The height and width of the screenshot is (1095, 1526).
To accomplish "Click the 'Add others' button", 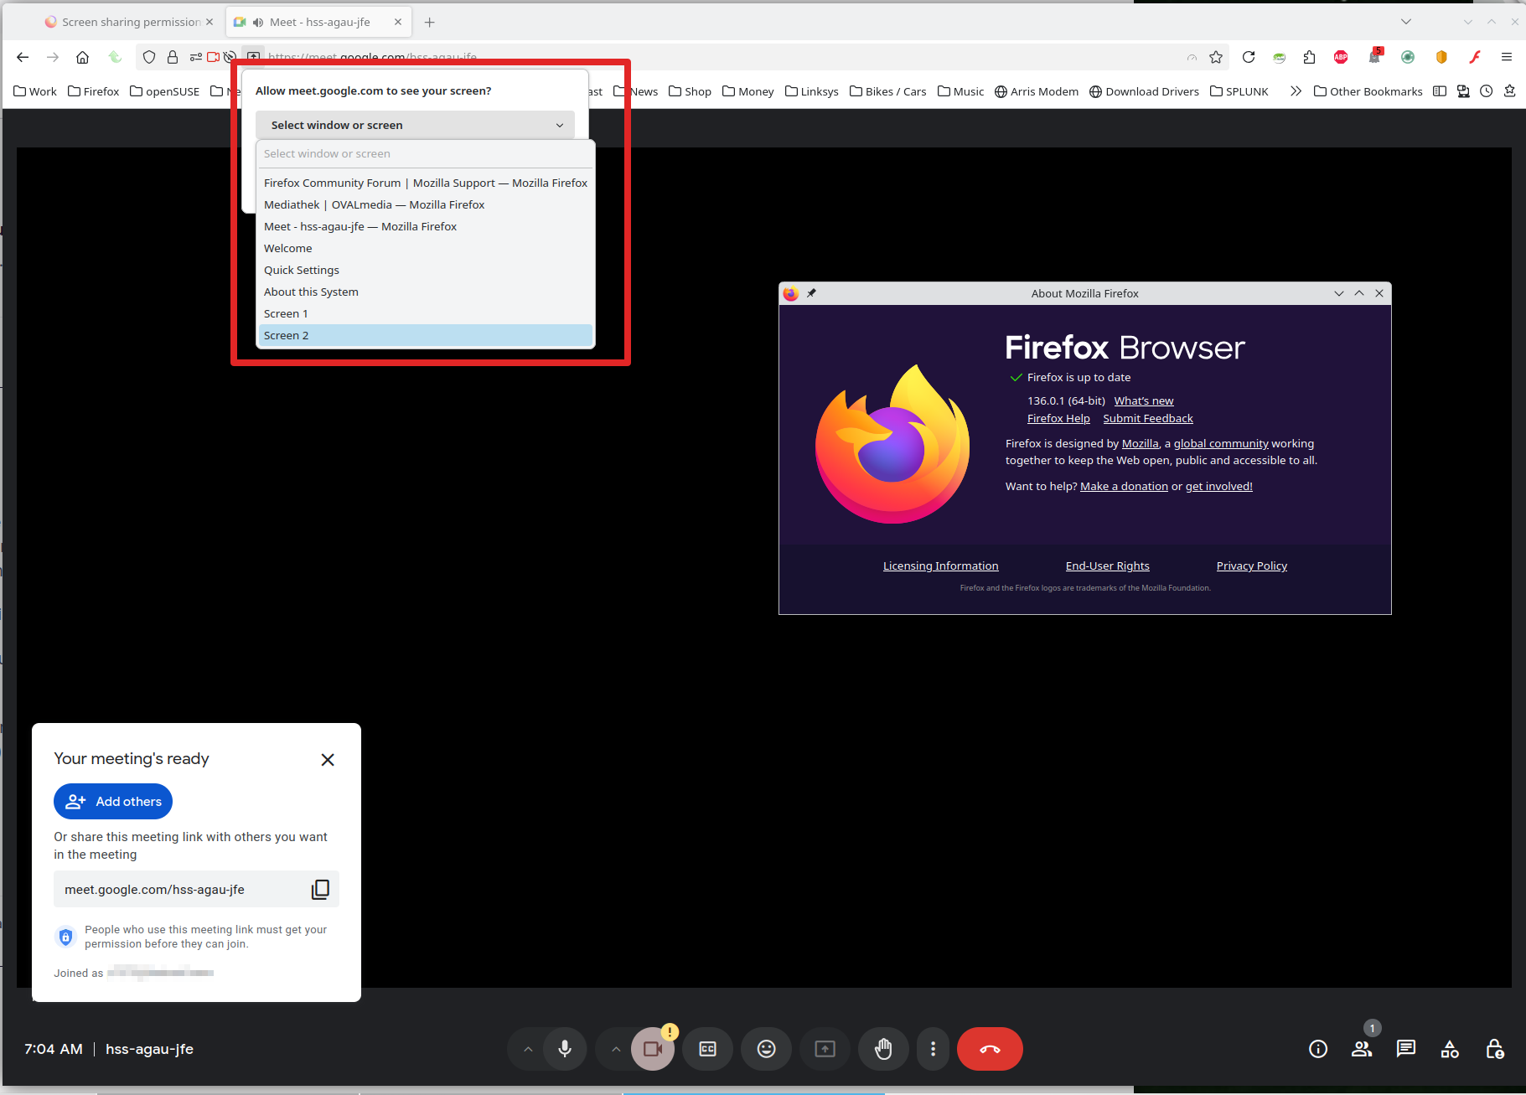I will coord(113,802).
